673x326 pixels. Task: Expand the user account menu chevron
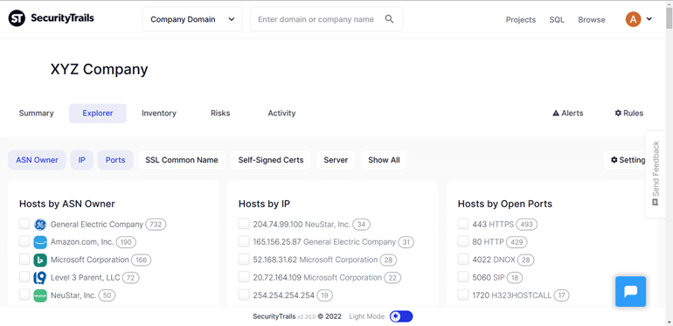coord(649,19)
